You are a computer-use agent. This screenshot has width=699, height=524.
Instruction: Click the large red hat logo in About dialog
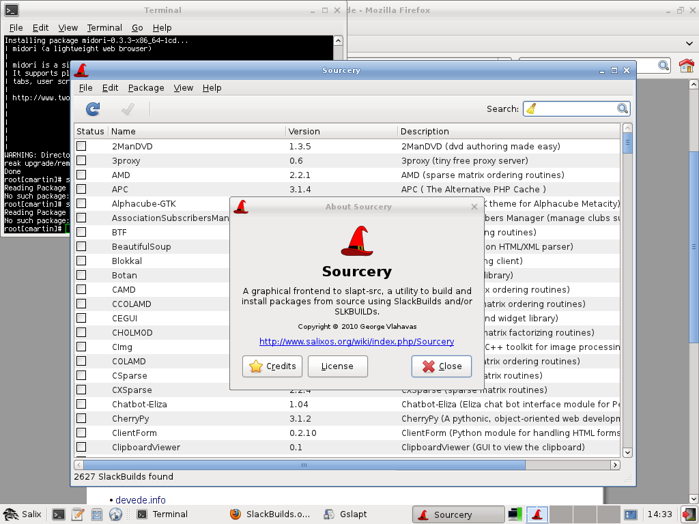(357, 241)
